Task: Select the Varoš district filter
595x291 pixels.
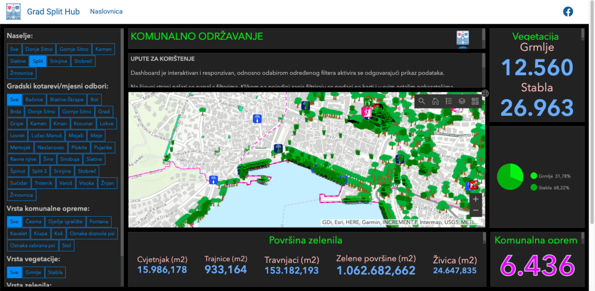Action: (x=65, y=183)
